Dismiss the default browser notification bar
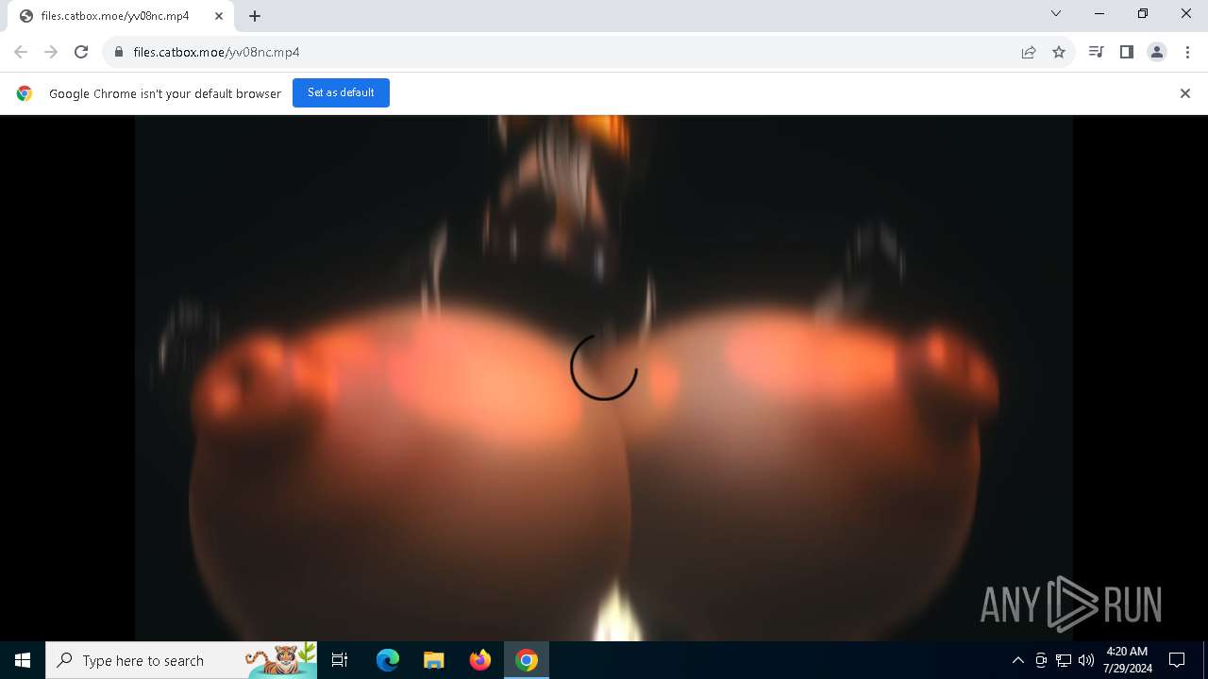 [1185, 93]
